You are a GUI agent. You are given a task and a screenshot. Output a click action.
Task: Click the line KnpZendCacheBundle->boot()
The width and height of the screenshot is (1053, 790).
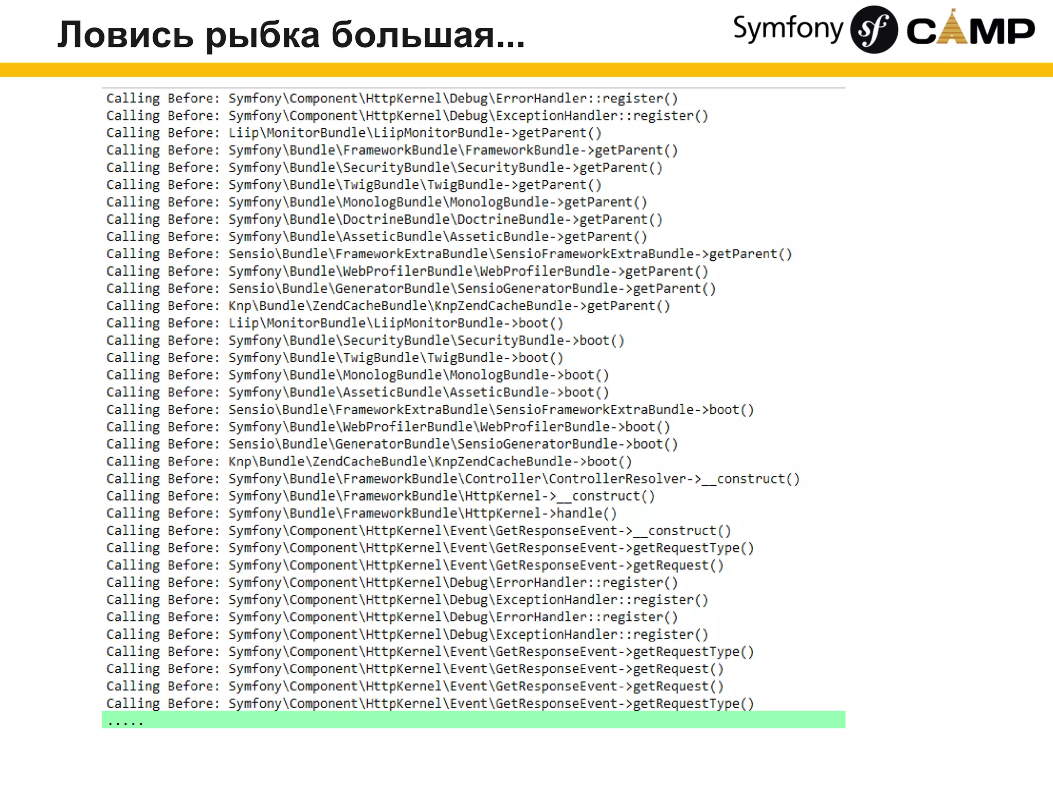(369, 461)
